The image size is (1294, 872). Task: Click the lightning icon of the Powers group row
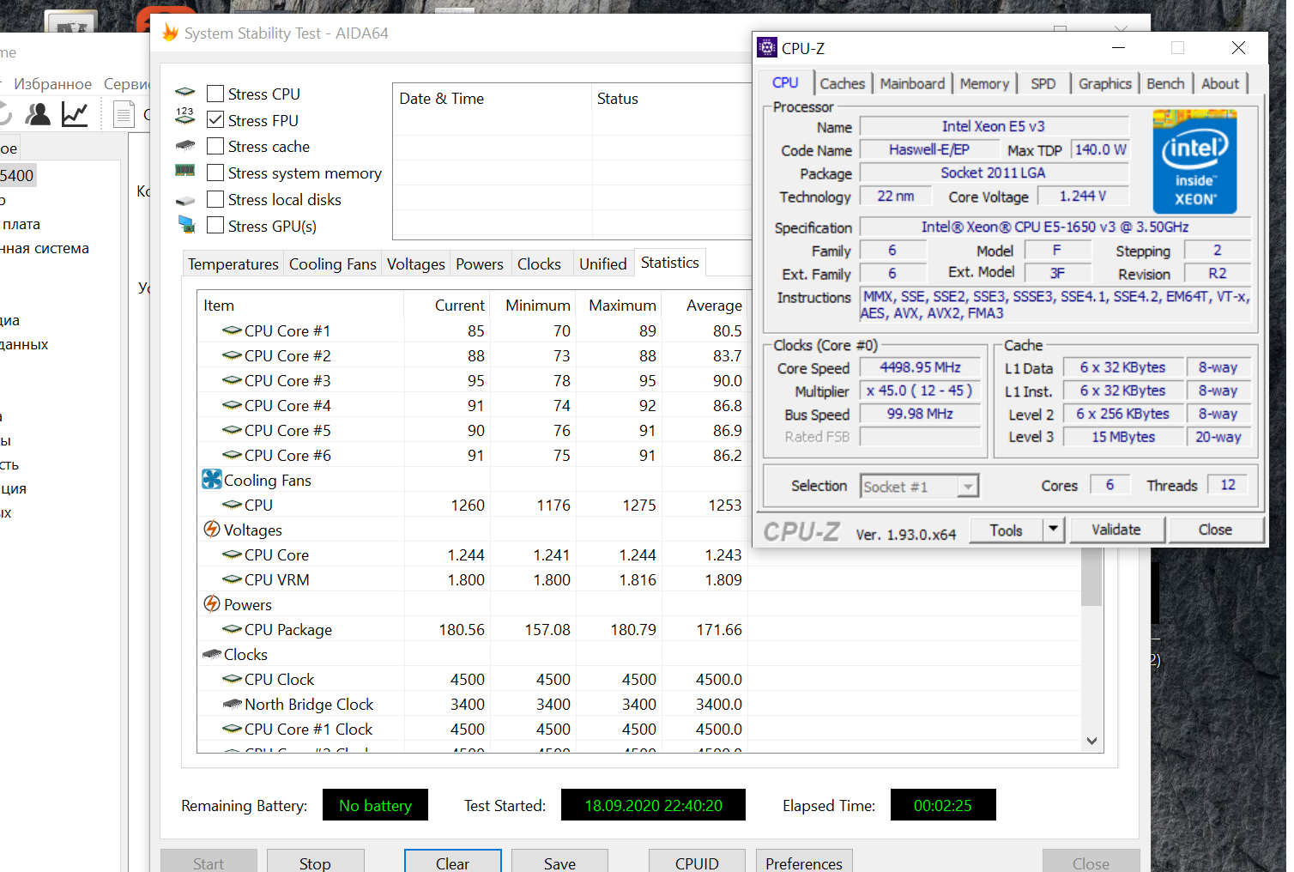pos(212,603)
